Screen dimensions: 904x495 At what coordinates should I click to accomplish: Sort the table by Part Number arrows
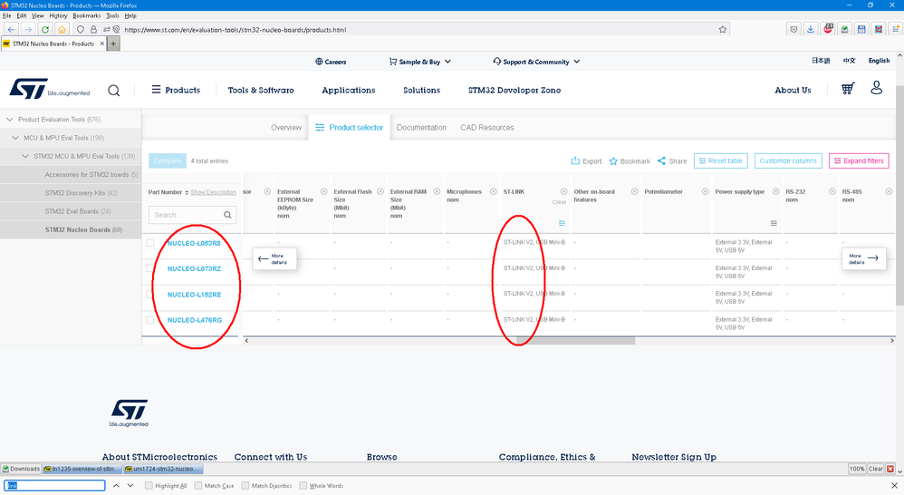[x=187, y=193]
